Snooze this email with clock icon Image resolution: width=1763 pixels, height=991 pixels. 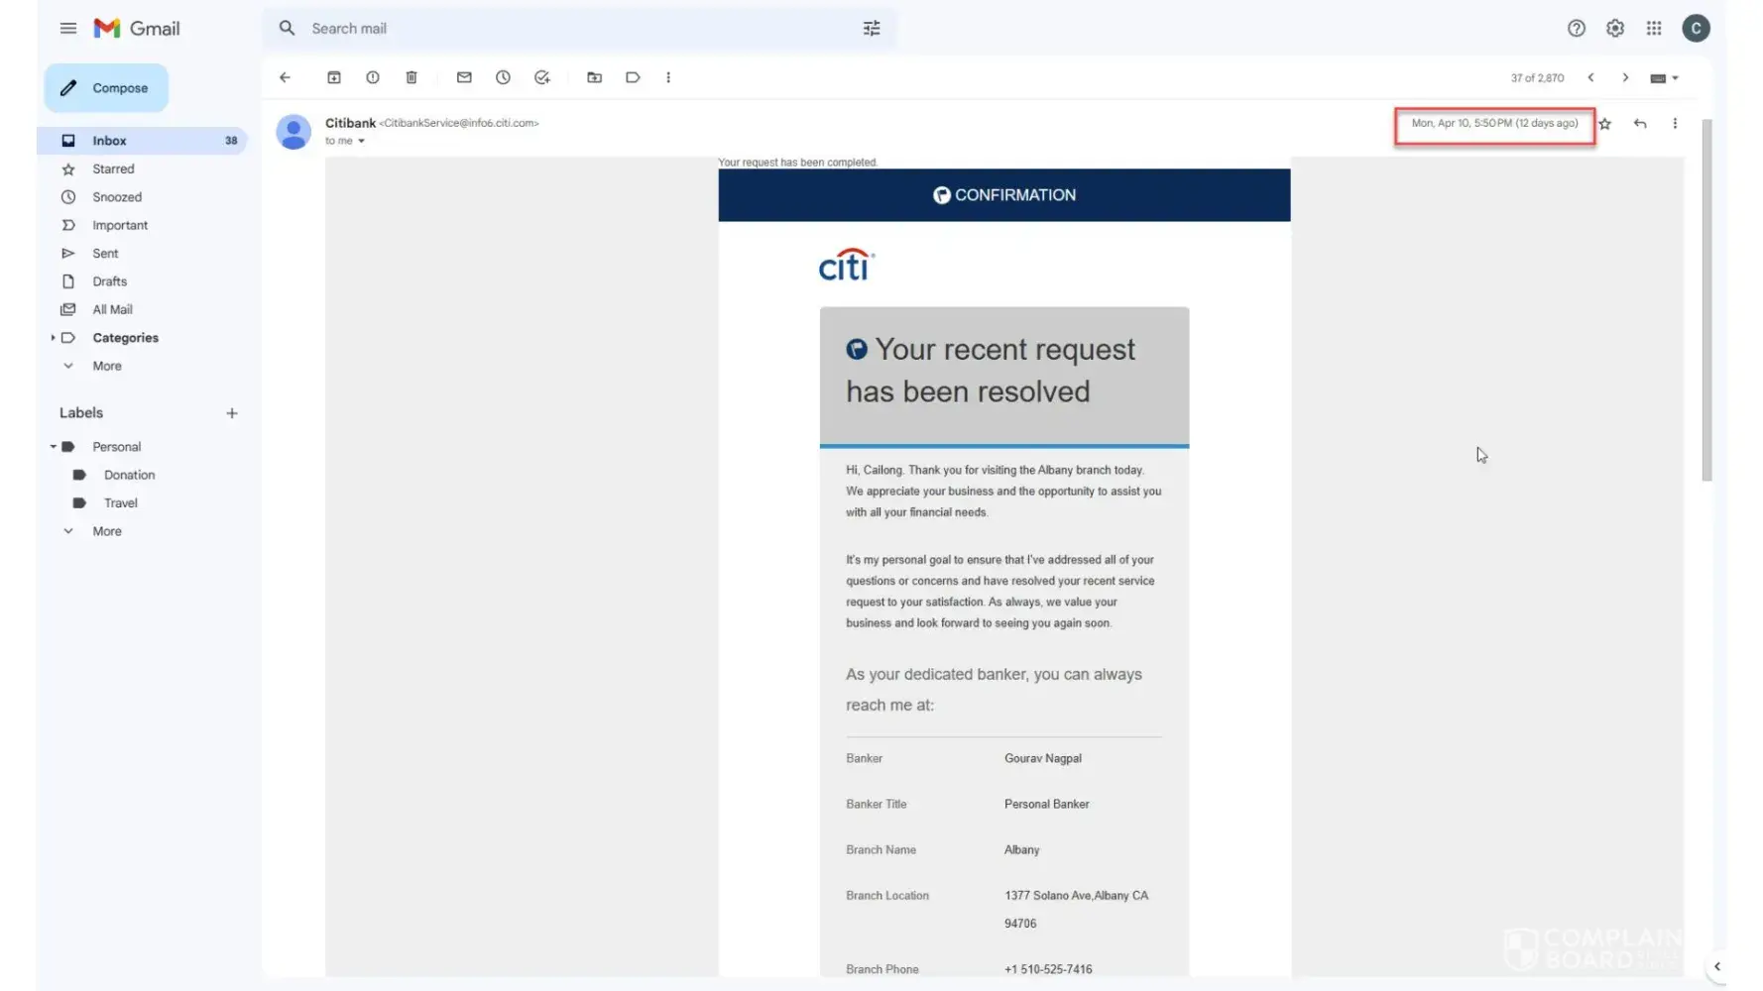pos(503,77)
